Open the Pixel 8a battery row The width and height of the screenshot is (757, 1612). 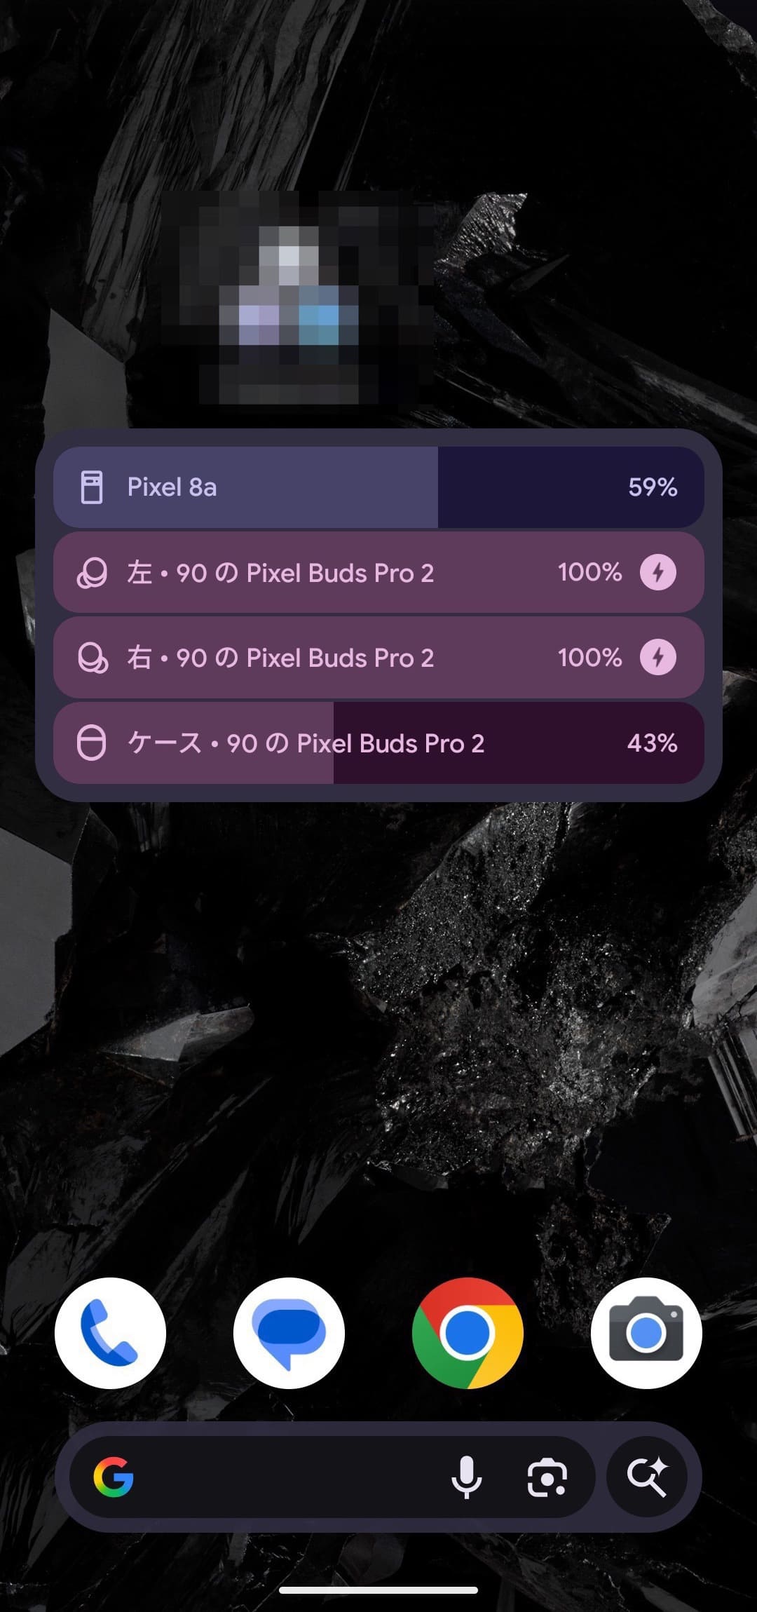(378, 487)
